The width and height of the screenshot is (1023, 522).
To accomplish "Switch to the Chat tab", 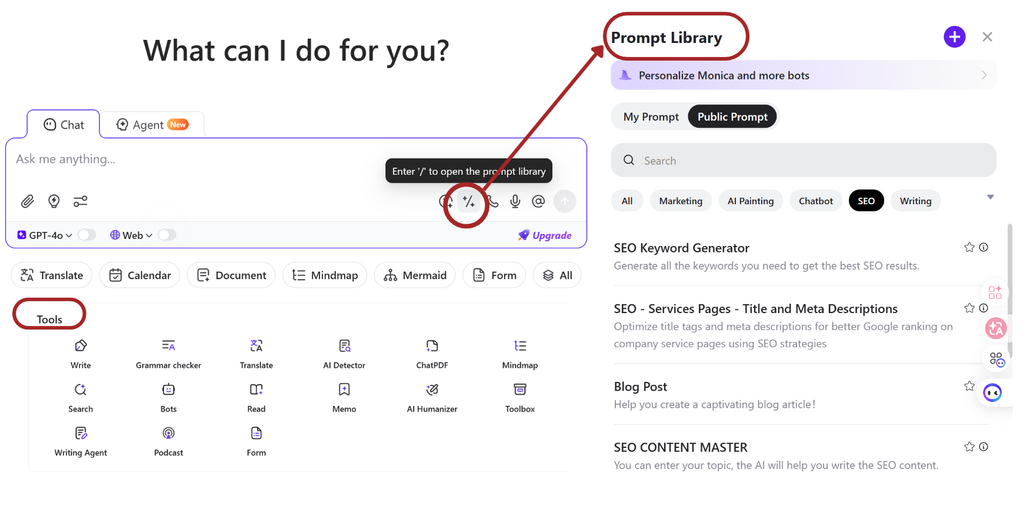I will pyautogui.click(x=64, y=125).
